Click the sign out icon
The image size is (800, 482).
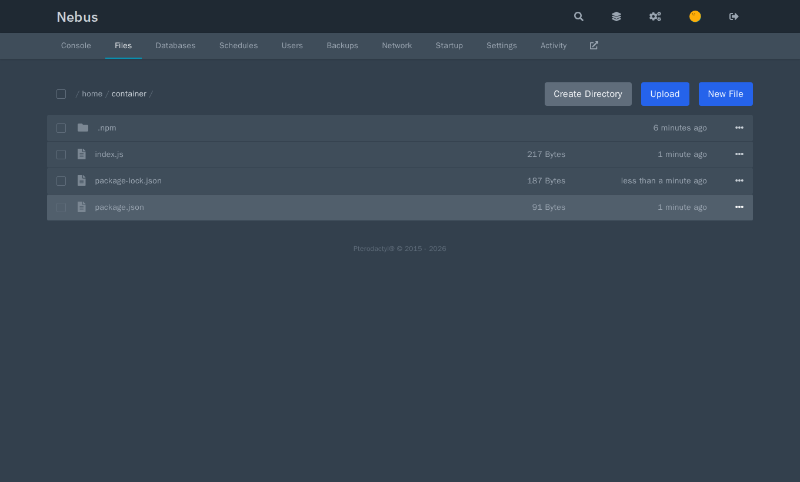click(734, 16)
